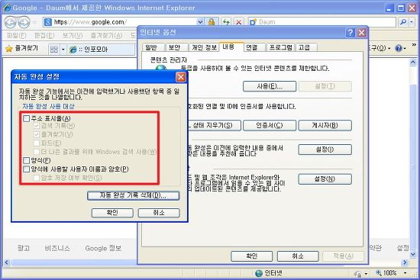The width and height of the screenshot is (420, 280).
Task: Open the Help icon dropdown arrow in toolbar
Action: point(405,49)
